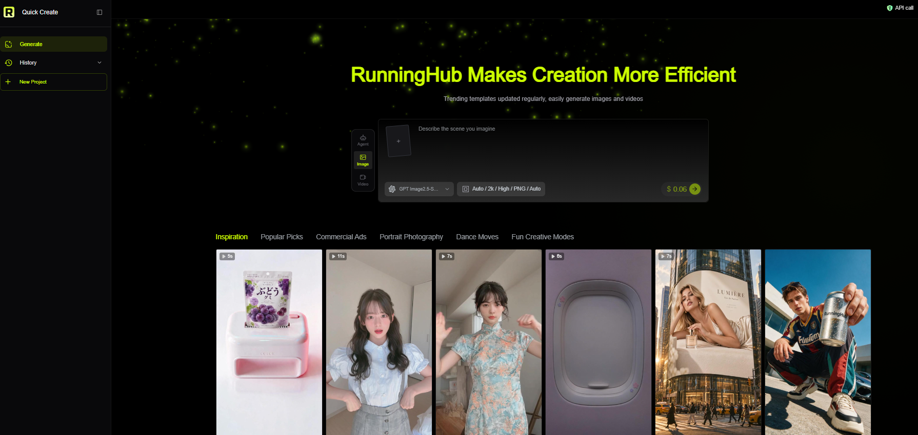Open the GPT Image model dropdown
The width and height of the screenshot is (918, 435).
click(x=419, y=189)
